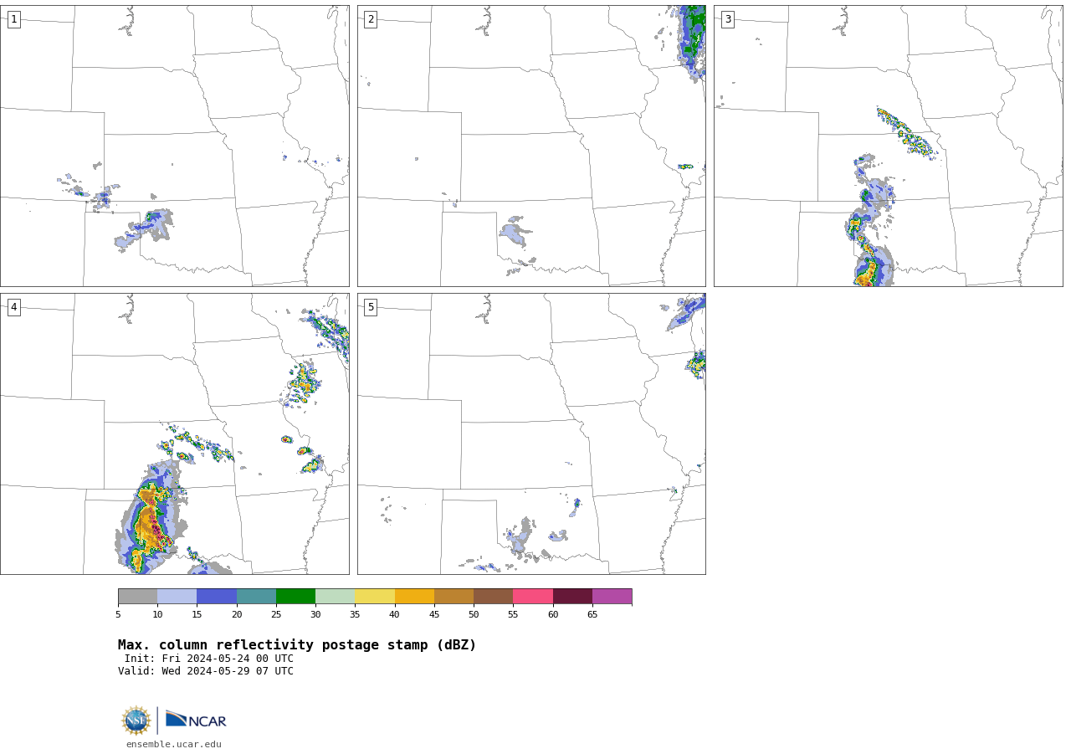Click the pink 55-60 dBZ swatch
The width and height of the screenshot is (1071, 754).
(533, 597)
